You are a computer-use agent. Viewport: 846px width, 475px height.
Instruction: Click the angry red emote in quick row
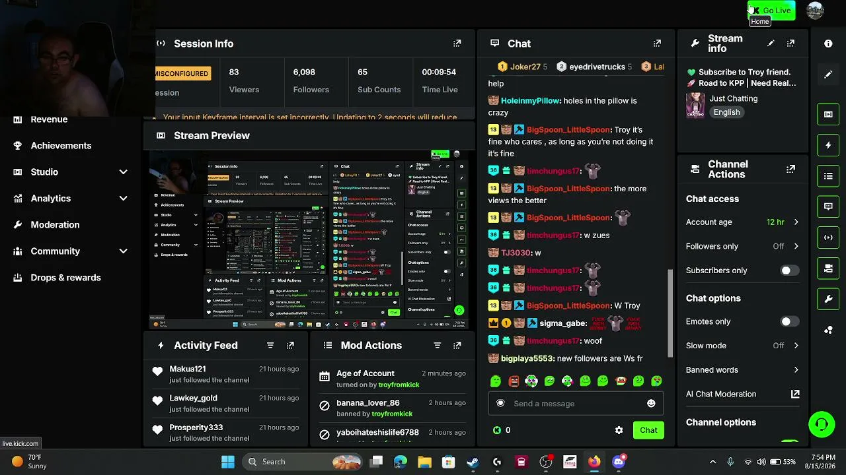pos(514,381)
